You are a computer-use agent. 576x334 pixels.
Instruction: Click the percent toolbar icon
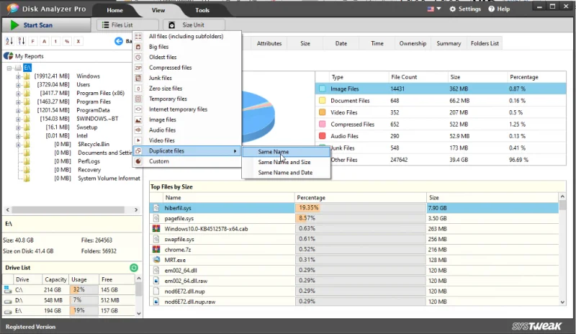click(67, 41)
